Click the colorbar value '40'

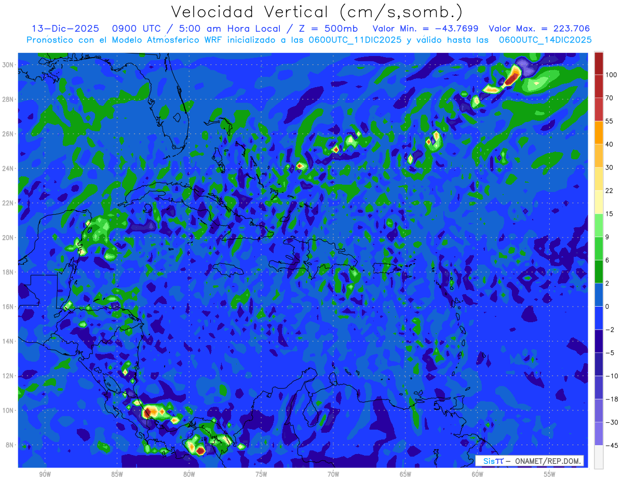pos(610,144)
